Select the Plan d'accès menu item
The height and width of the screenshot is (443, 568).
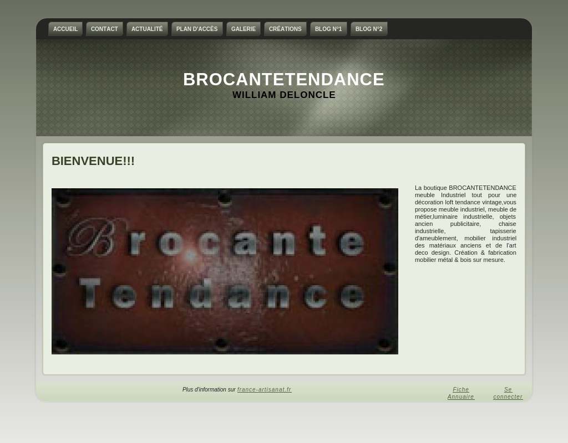(x=197, y=29)
